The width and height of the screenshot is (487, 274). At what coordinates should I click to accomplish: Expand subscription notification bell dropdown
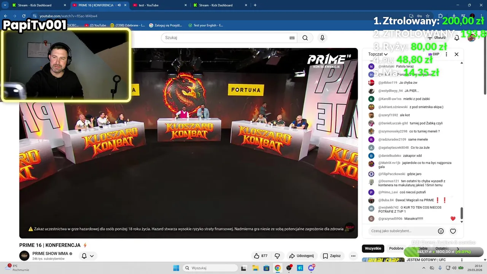coord(88,256)
